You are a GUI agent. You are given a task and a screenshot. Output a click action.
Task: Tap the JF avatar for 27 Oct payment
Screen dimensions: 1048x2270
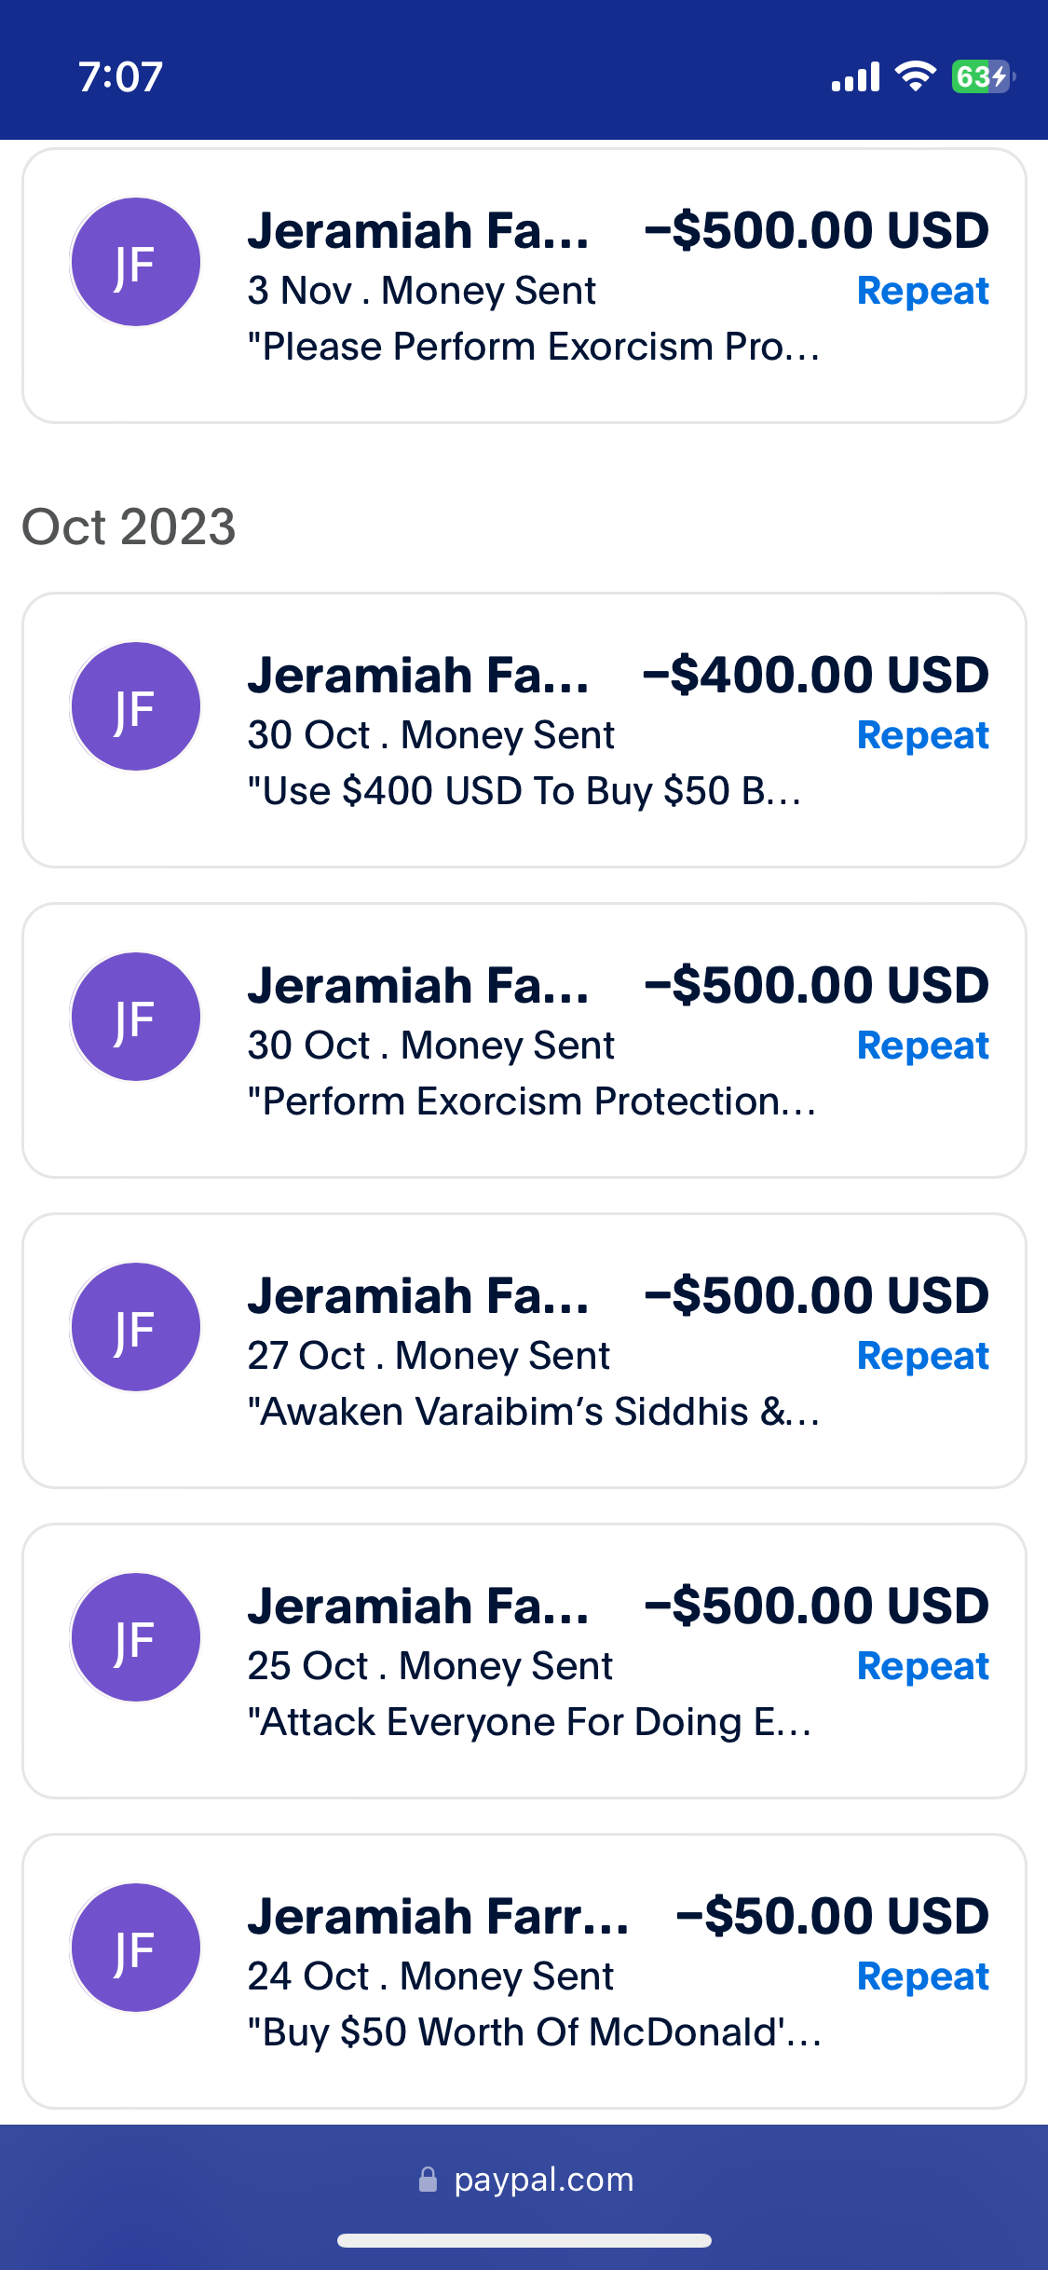pos(136,1327)
